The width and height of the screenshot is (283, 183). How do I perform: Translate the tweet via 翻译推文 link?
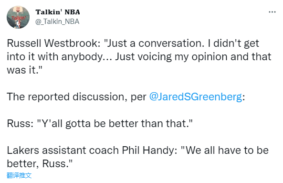[x=19, y=175]
